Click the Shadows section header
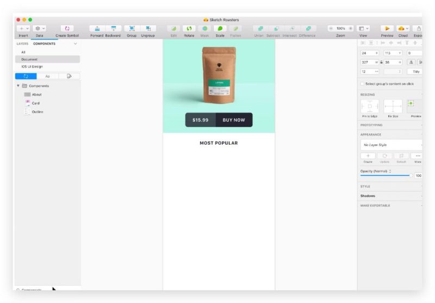This screenshot has height=303, width=435. pyautogui.click(x=368, y=196)
